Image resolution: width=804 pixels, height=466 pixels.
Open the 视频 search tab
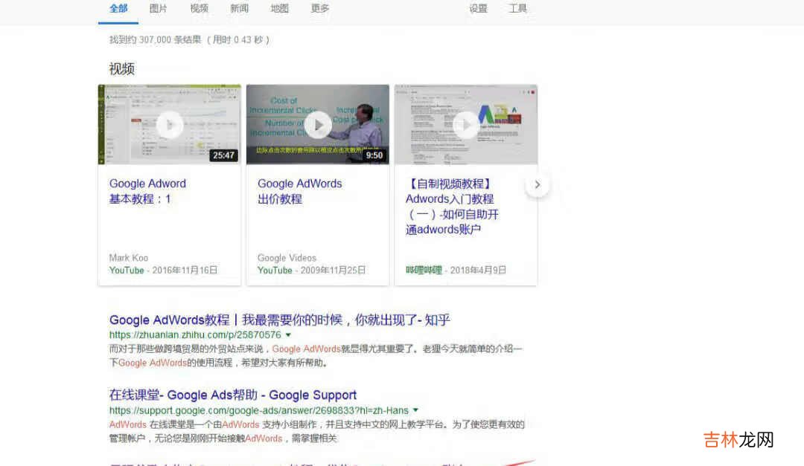point(199,9)
